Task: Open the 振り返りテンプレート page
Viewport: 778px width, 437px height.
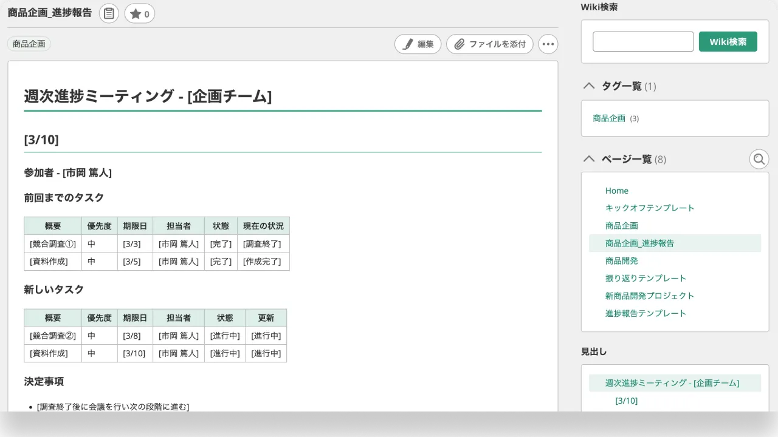Action: tap(645, 278)
